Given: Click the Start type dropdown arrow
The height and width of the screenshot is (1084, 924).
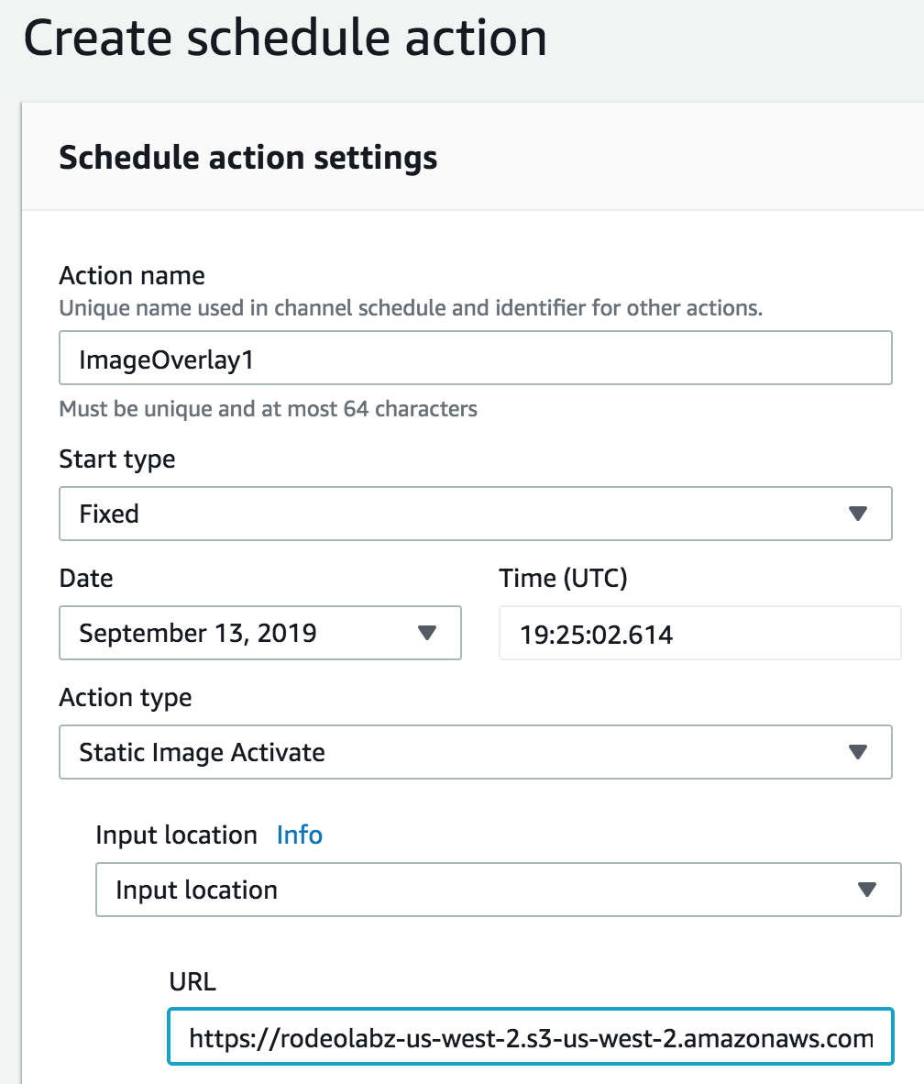Looking at the screenshot, I should (x=858, y=514).
